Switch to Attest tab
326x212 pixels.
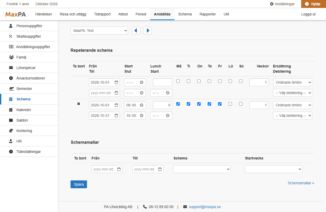(x=123, y=14)
